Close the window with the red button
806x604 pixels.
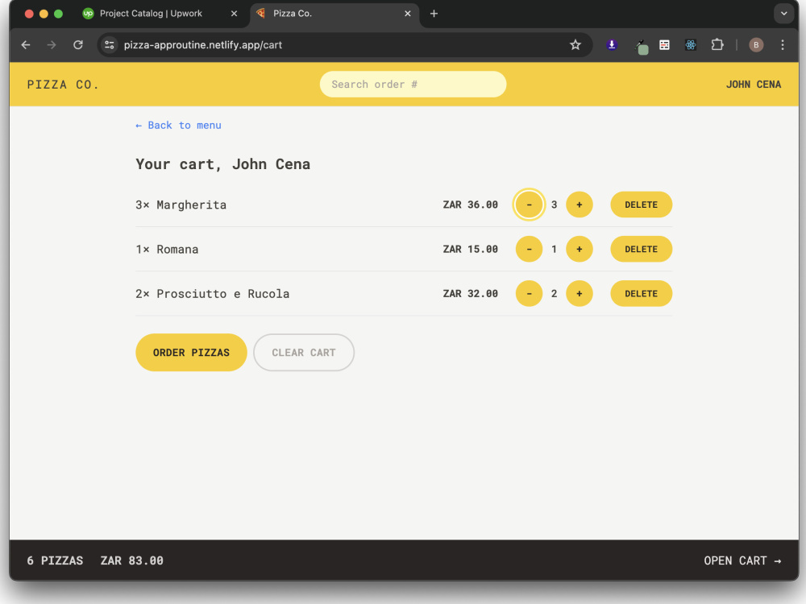coord(29,14)
